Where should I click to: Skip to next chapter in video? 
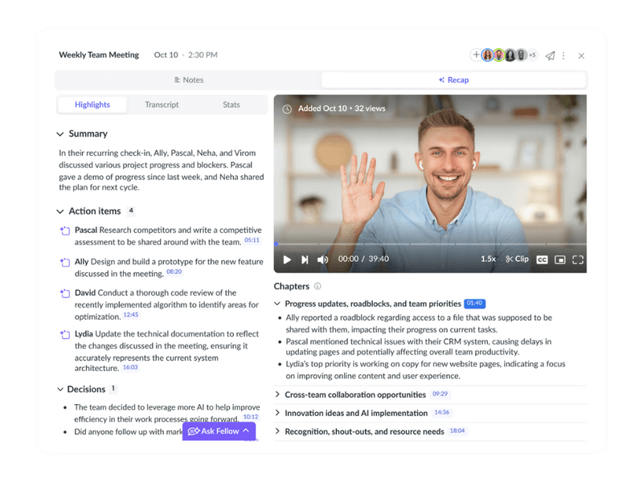(x=305, y=259)
